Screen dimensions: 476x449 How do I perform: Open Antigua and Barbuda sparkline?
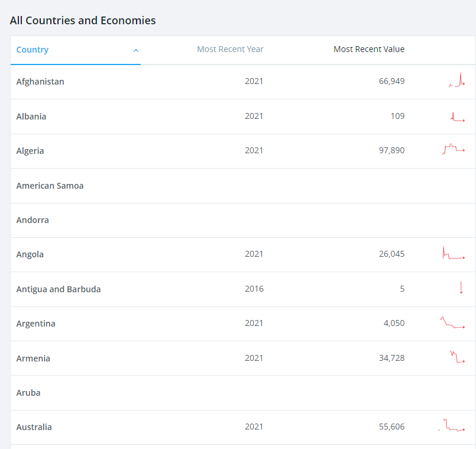[461, 289]
